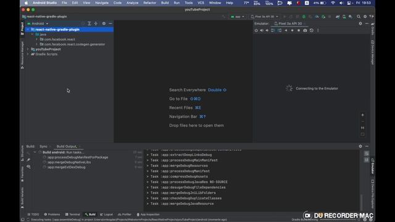Open the app run configuration dropdown

point(238,17)
